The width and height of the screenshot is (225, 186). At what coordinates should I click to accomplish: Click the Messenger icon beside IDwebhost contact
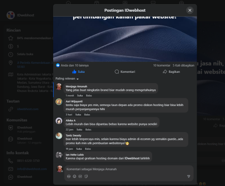pos(11,177)
